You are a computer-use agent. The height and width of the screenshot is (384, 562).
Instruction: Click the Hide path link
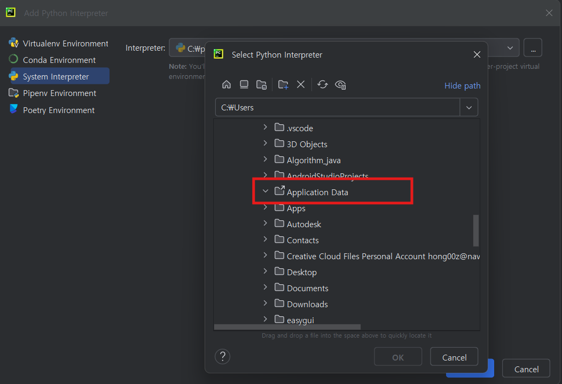point(462,86)
